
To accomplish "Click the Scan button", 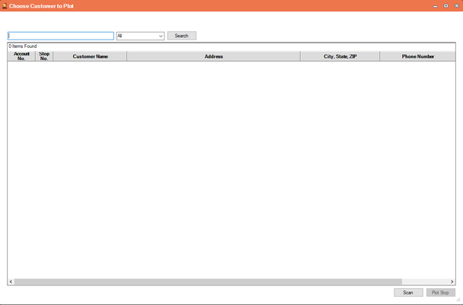I will tap(408, 292).
